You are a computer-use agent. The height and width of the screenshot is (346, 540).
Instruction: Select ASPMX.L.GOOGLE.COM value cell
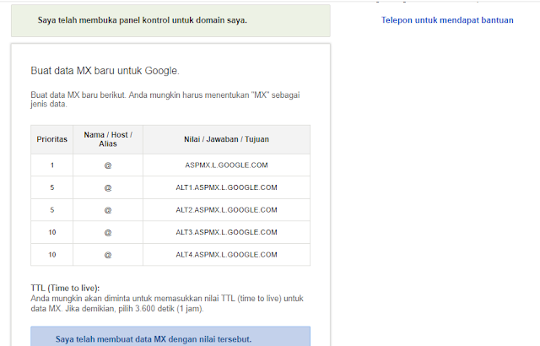pos(226,165)
